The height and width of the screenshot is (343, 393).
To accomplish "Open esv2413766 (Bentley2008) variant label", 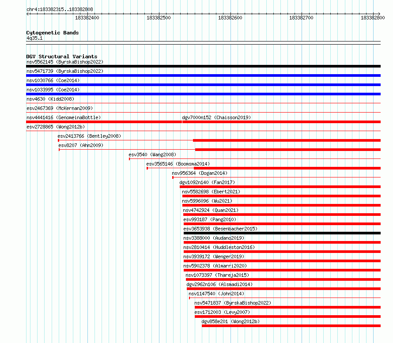I will tap(89, 136).
